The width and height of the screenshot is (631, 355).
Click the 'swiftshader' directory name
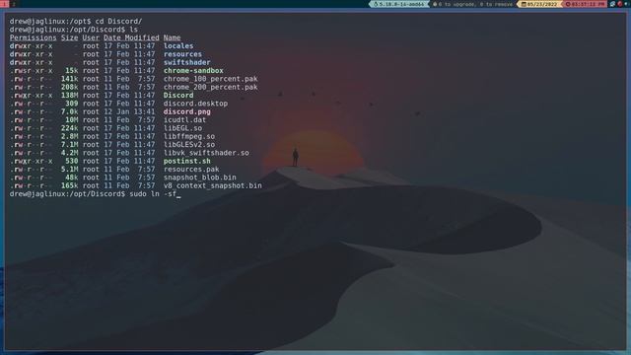click(186, 62)
